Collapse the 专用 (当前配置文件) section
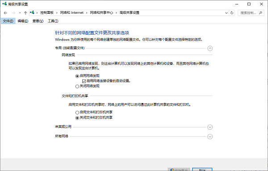 [x=210, y=48]
